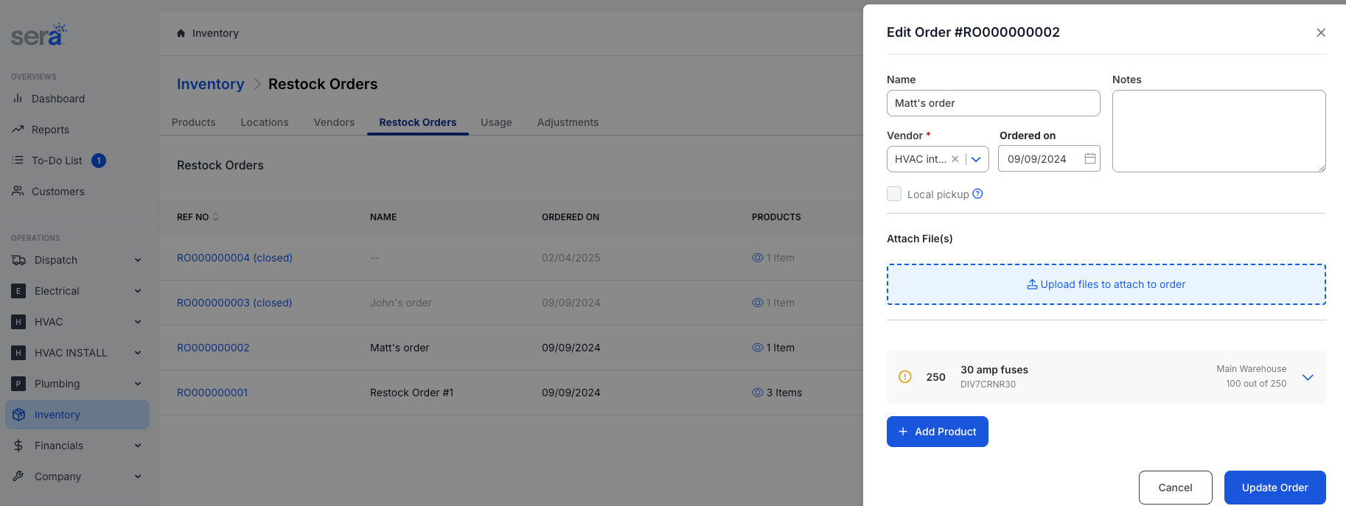Click the Dispatch truck icon

pos(18,260)
